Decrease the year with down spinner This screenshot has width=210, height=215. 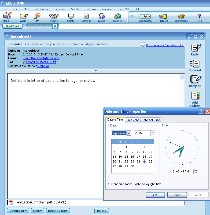(x=153, y=134)
